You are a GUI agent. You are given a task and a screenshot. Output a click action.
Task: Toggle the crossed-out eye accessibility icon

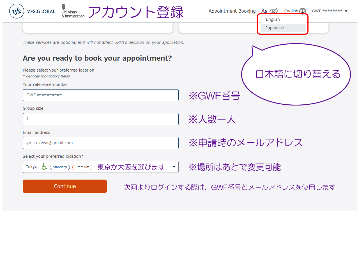pos(274,11)
